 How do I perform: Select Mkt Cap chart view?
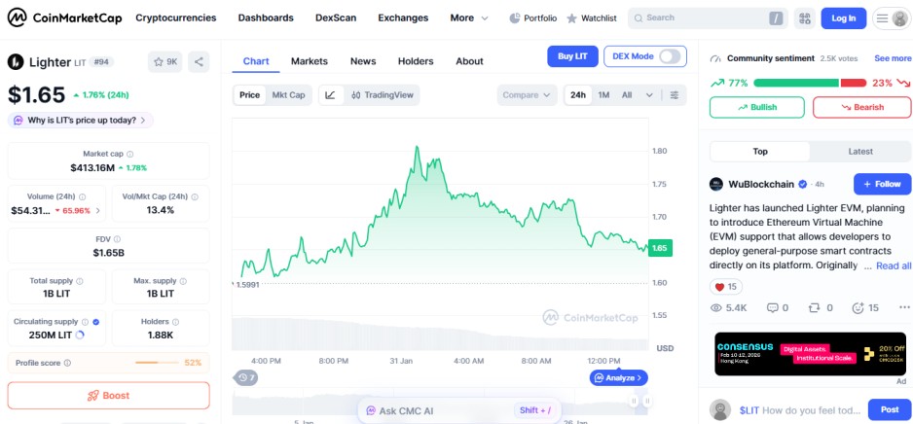coord(289,94)
